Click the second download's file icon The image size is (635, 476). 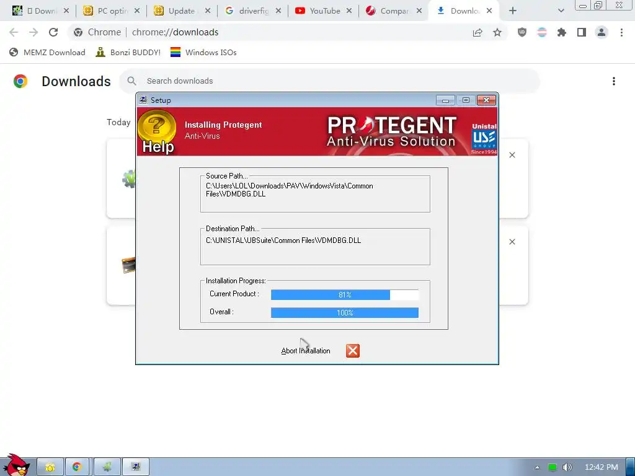click(128, 265)
